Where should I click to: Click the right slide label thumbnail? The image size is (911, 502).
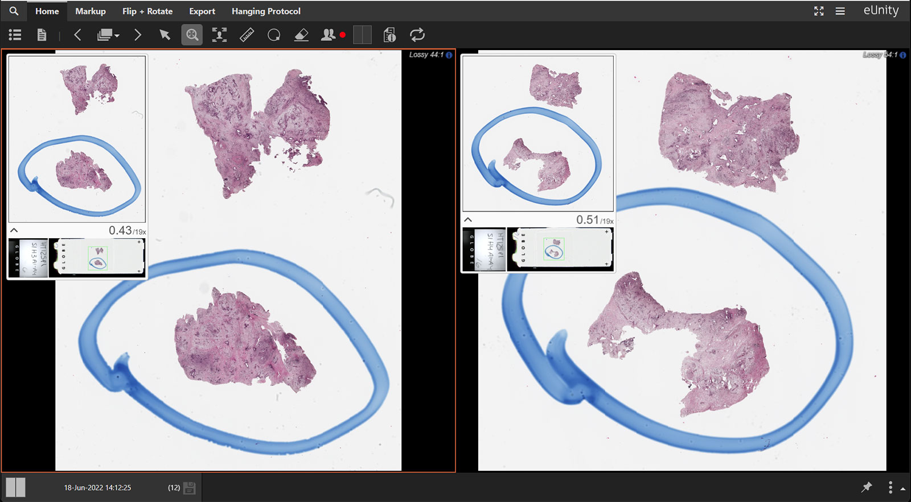click(x=484, y=250)
